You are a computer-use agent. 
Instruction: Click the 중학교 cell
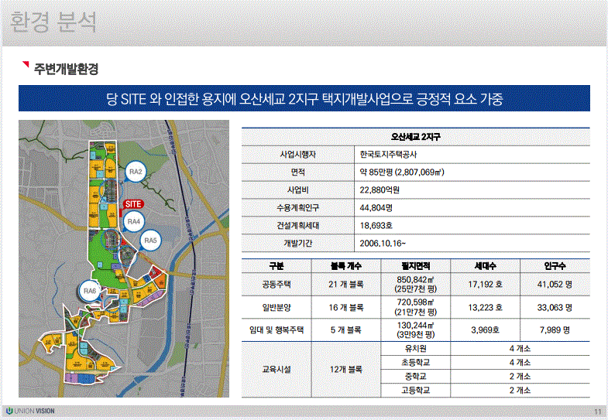pos(416,376)
